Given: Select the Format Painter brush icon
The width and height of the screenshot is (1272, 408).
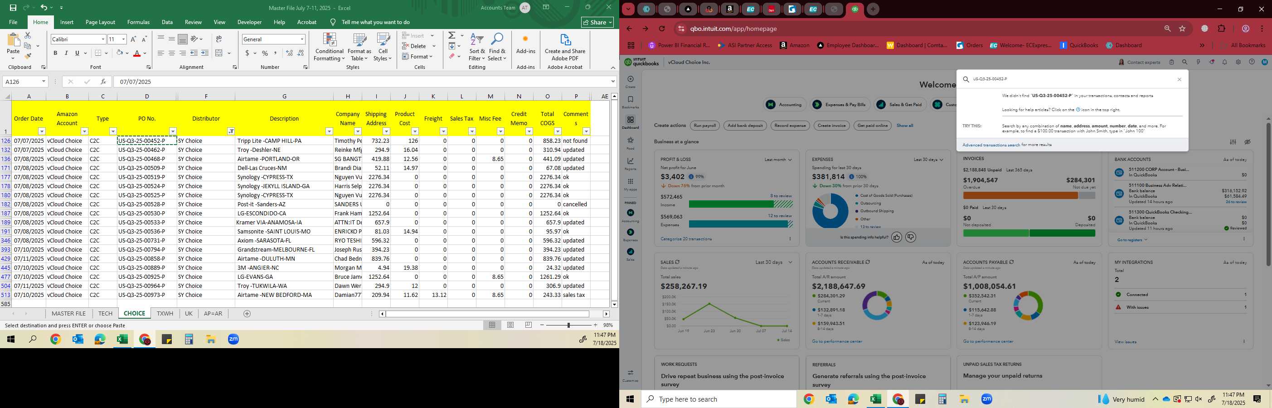Looking at the screenshot, I should pos(28,56).
